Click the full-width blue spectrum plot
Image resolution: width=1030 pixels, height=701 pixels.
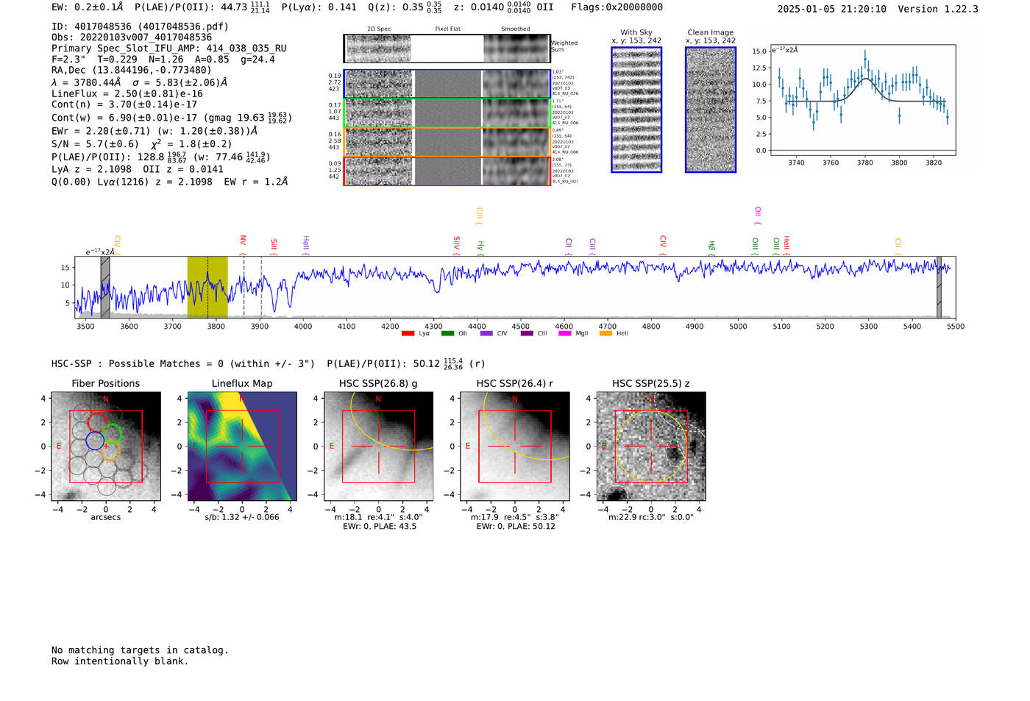click(515, 287)
